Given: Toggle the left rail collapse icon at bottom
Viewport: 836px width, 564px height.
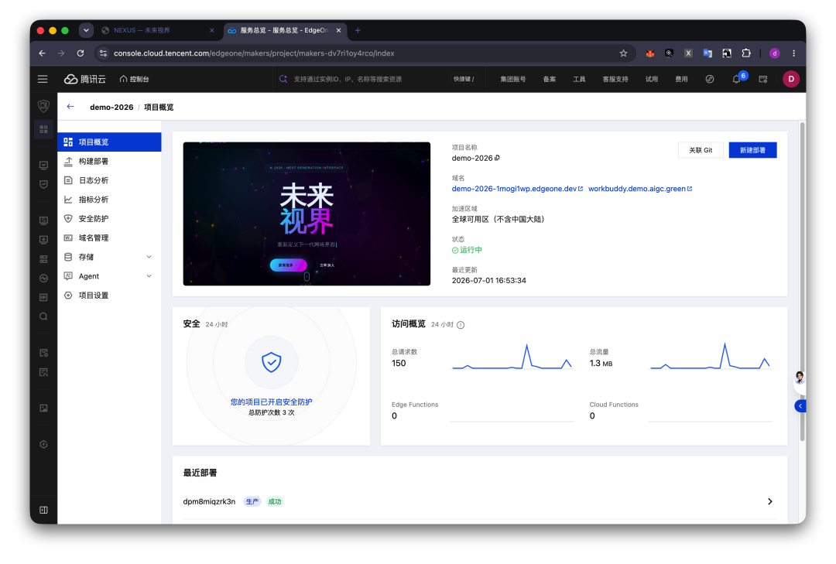Looking at the screenshot, I should click(x=43, y=510).
